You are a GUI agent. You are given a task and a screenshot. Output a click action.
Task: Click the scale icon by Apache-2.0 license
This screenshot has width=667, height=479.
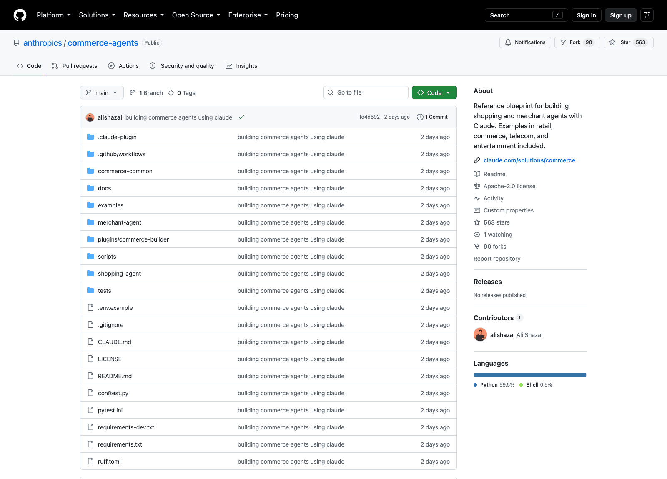[477, 186]
